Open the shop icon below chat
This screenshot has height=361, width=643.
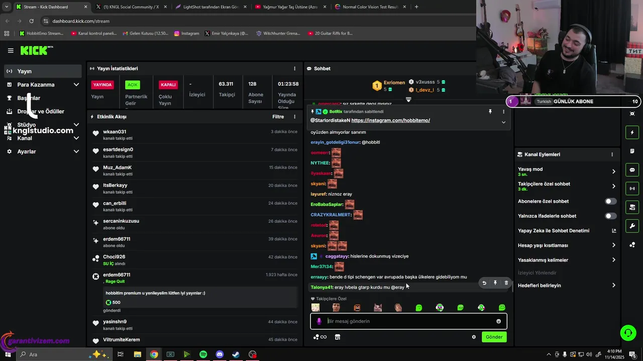[x=338, y=337]
